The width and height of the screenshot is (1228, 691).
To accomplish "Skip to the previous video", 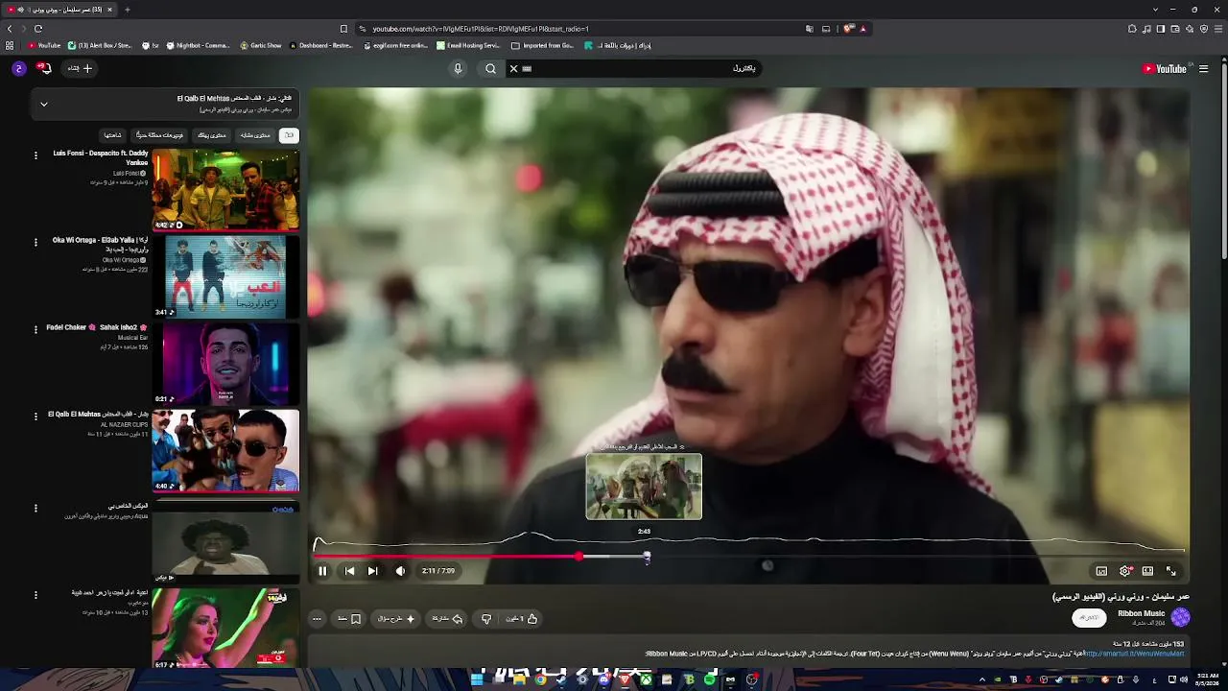I will 349,571.
